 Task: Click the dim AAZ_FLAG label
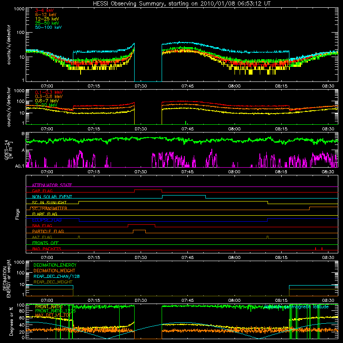click(42, 237)
